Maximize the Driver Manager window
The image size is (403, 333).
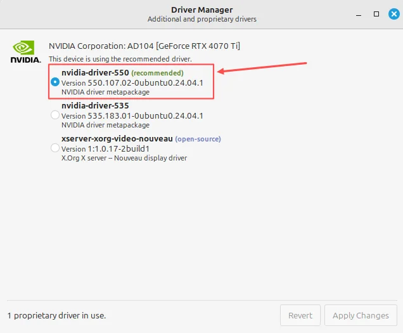(376, 14)
